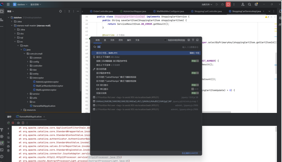Select the 文件 tab in search popup
282x162 pixels.
(112, 40)
